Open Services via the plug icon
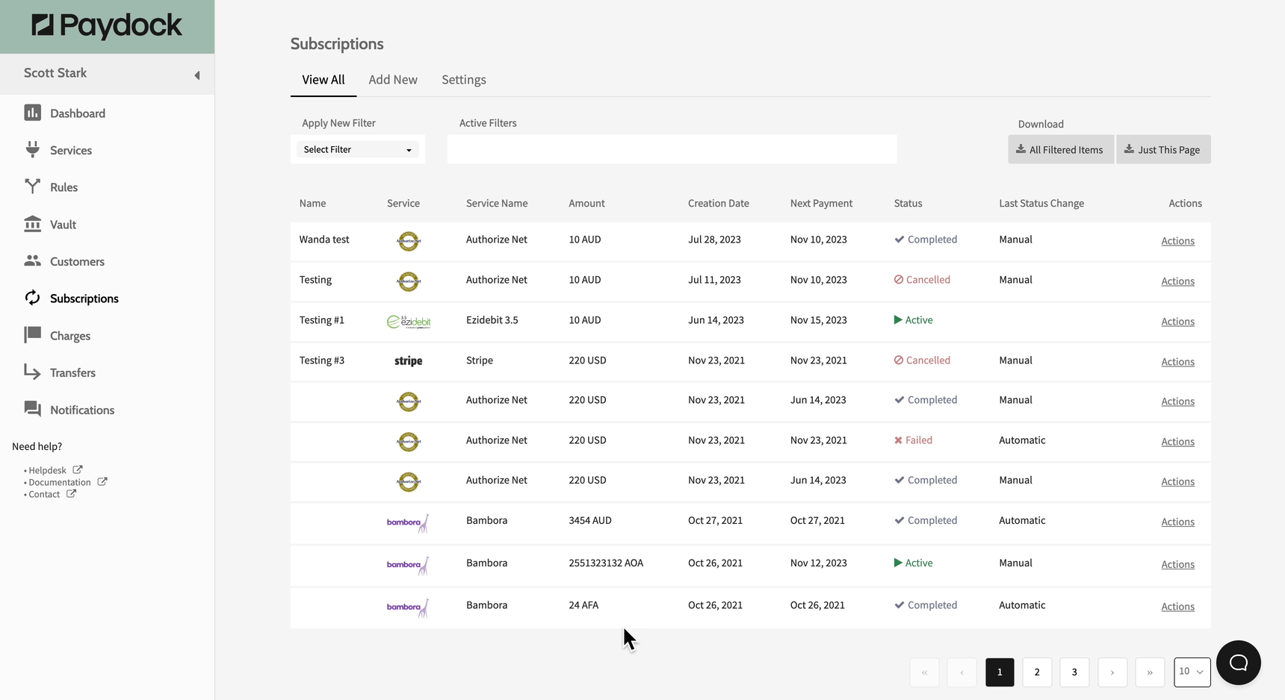 click(x=32, y=149)
